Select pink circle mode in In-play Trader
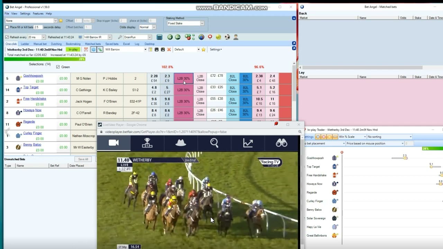 click(x=324, y=137)
